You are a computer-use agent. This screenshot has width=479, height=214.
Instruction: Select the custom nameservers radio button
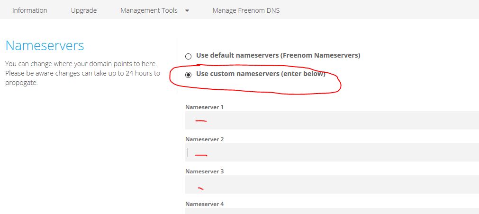pos(189,75)
